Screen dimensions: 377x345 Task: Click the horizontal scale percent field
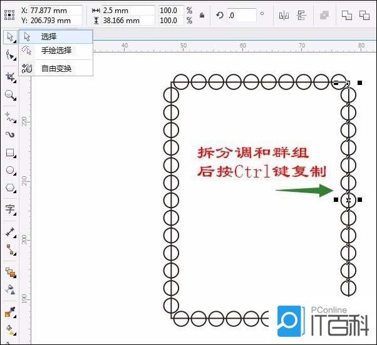click(171, 11)
